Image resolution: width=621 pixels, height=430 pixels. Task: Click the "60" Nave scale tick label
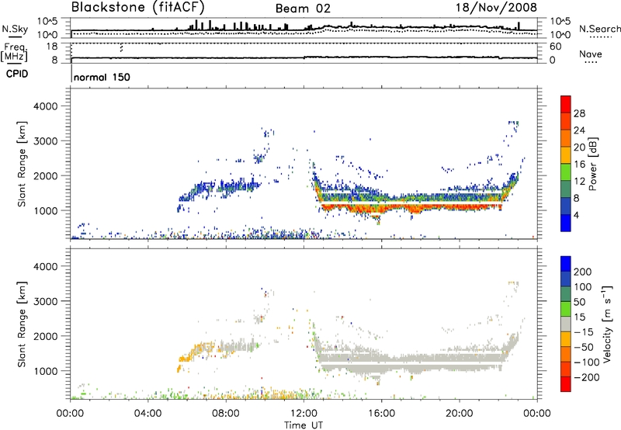(x=555, y=47)
